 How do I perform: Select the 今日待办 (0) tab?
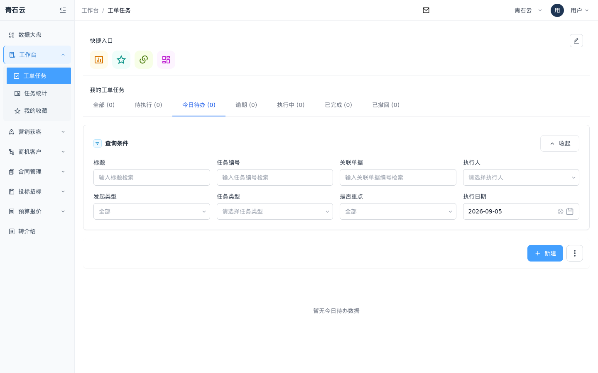(x=199, y=105)
